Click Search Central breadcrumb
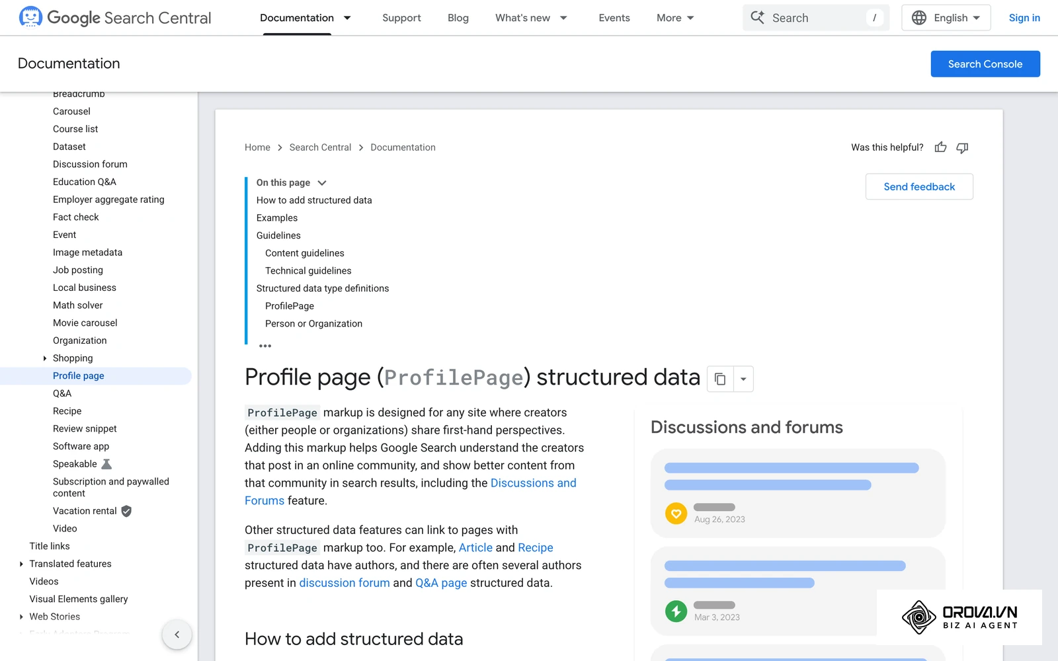Screen dimensions: 1058x661 pyautogui.click(x=320, y=147)
